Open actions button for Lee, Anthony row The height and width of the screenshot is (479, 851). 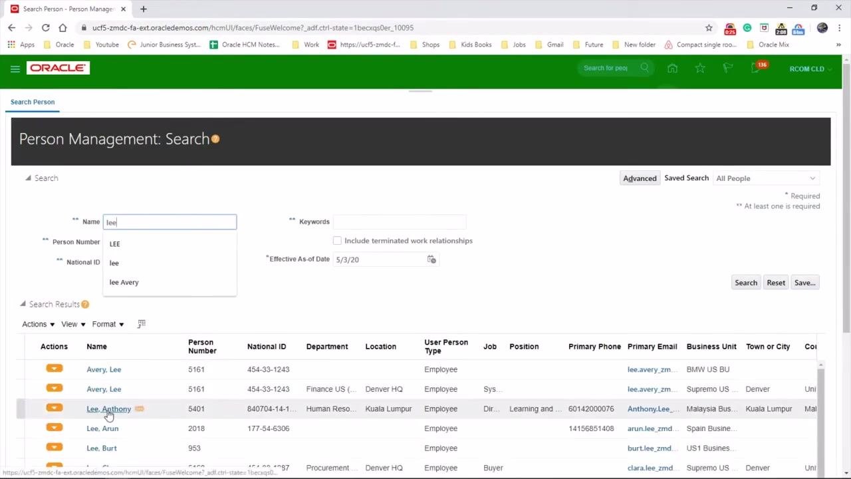coord(55,408)
